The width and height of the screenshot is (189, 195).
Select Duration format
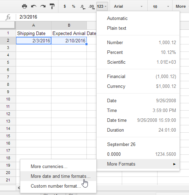(x=138, y=130)
